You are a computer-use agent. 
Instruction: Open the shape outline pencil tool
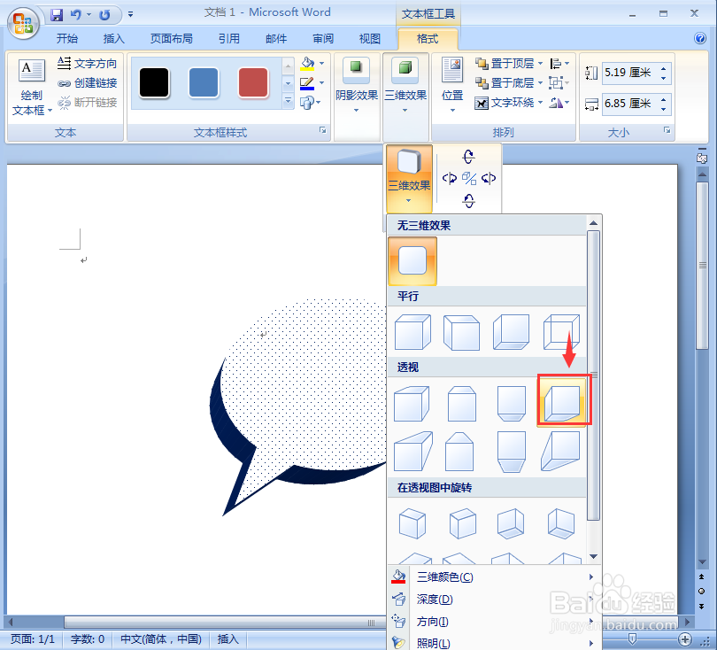(307, 83)
